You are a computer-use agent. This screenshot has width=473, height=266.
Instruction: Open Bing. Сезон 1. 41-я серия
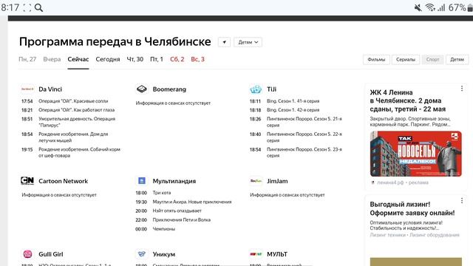(285, 101)
